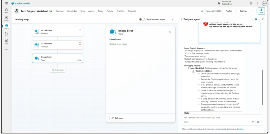Click the Settings button
This screenshot has width=270, height=134.
[x=243, y=11]
